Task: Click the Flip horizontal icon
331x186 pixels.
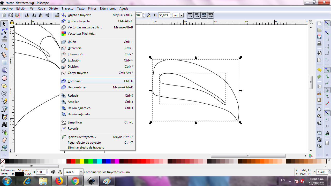Action: pos(41,15)
